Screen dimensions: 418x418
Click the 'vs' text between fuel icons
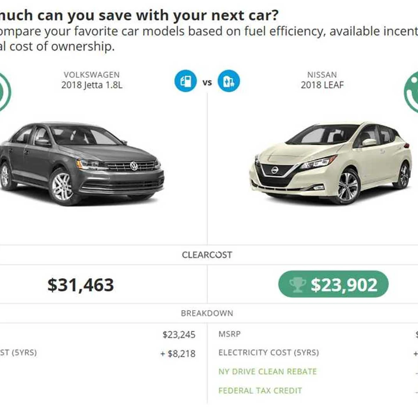(207, 83)
